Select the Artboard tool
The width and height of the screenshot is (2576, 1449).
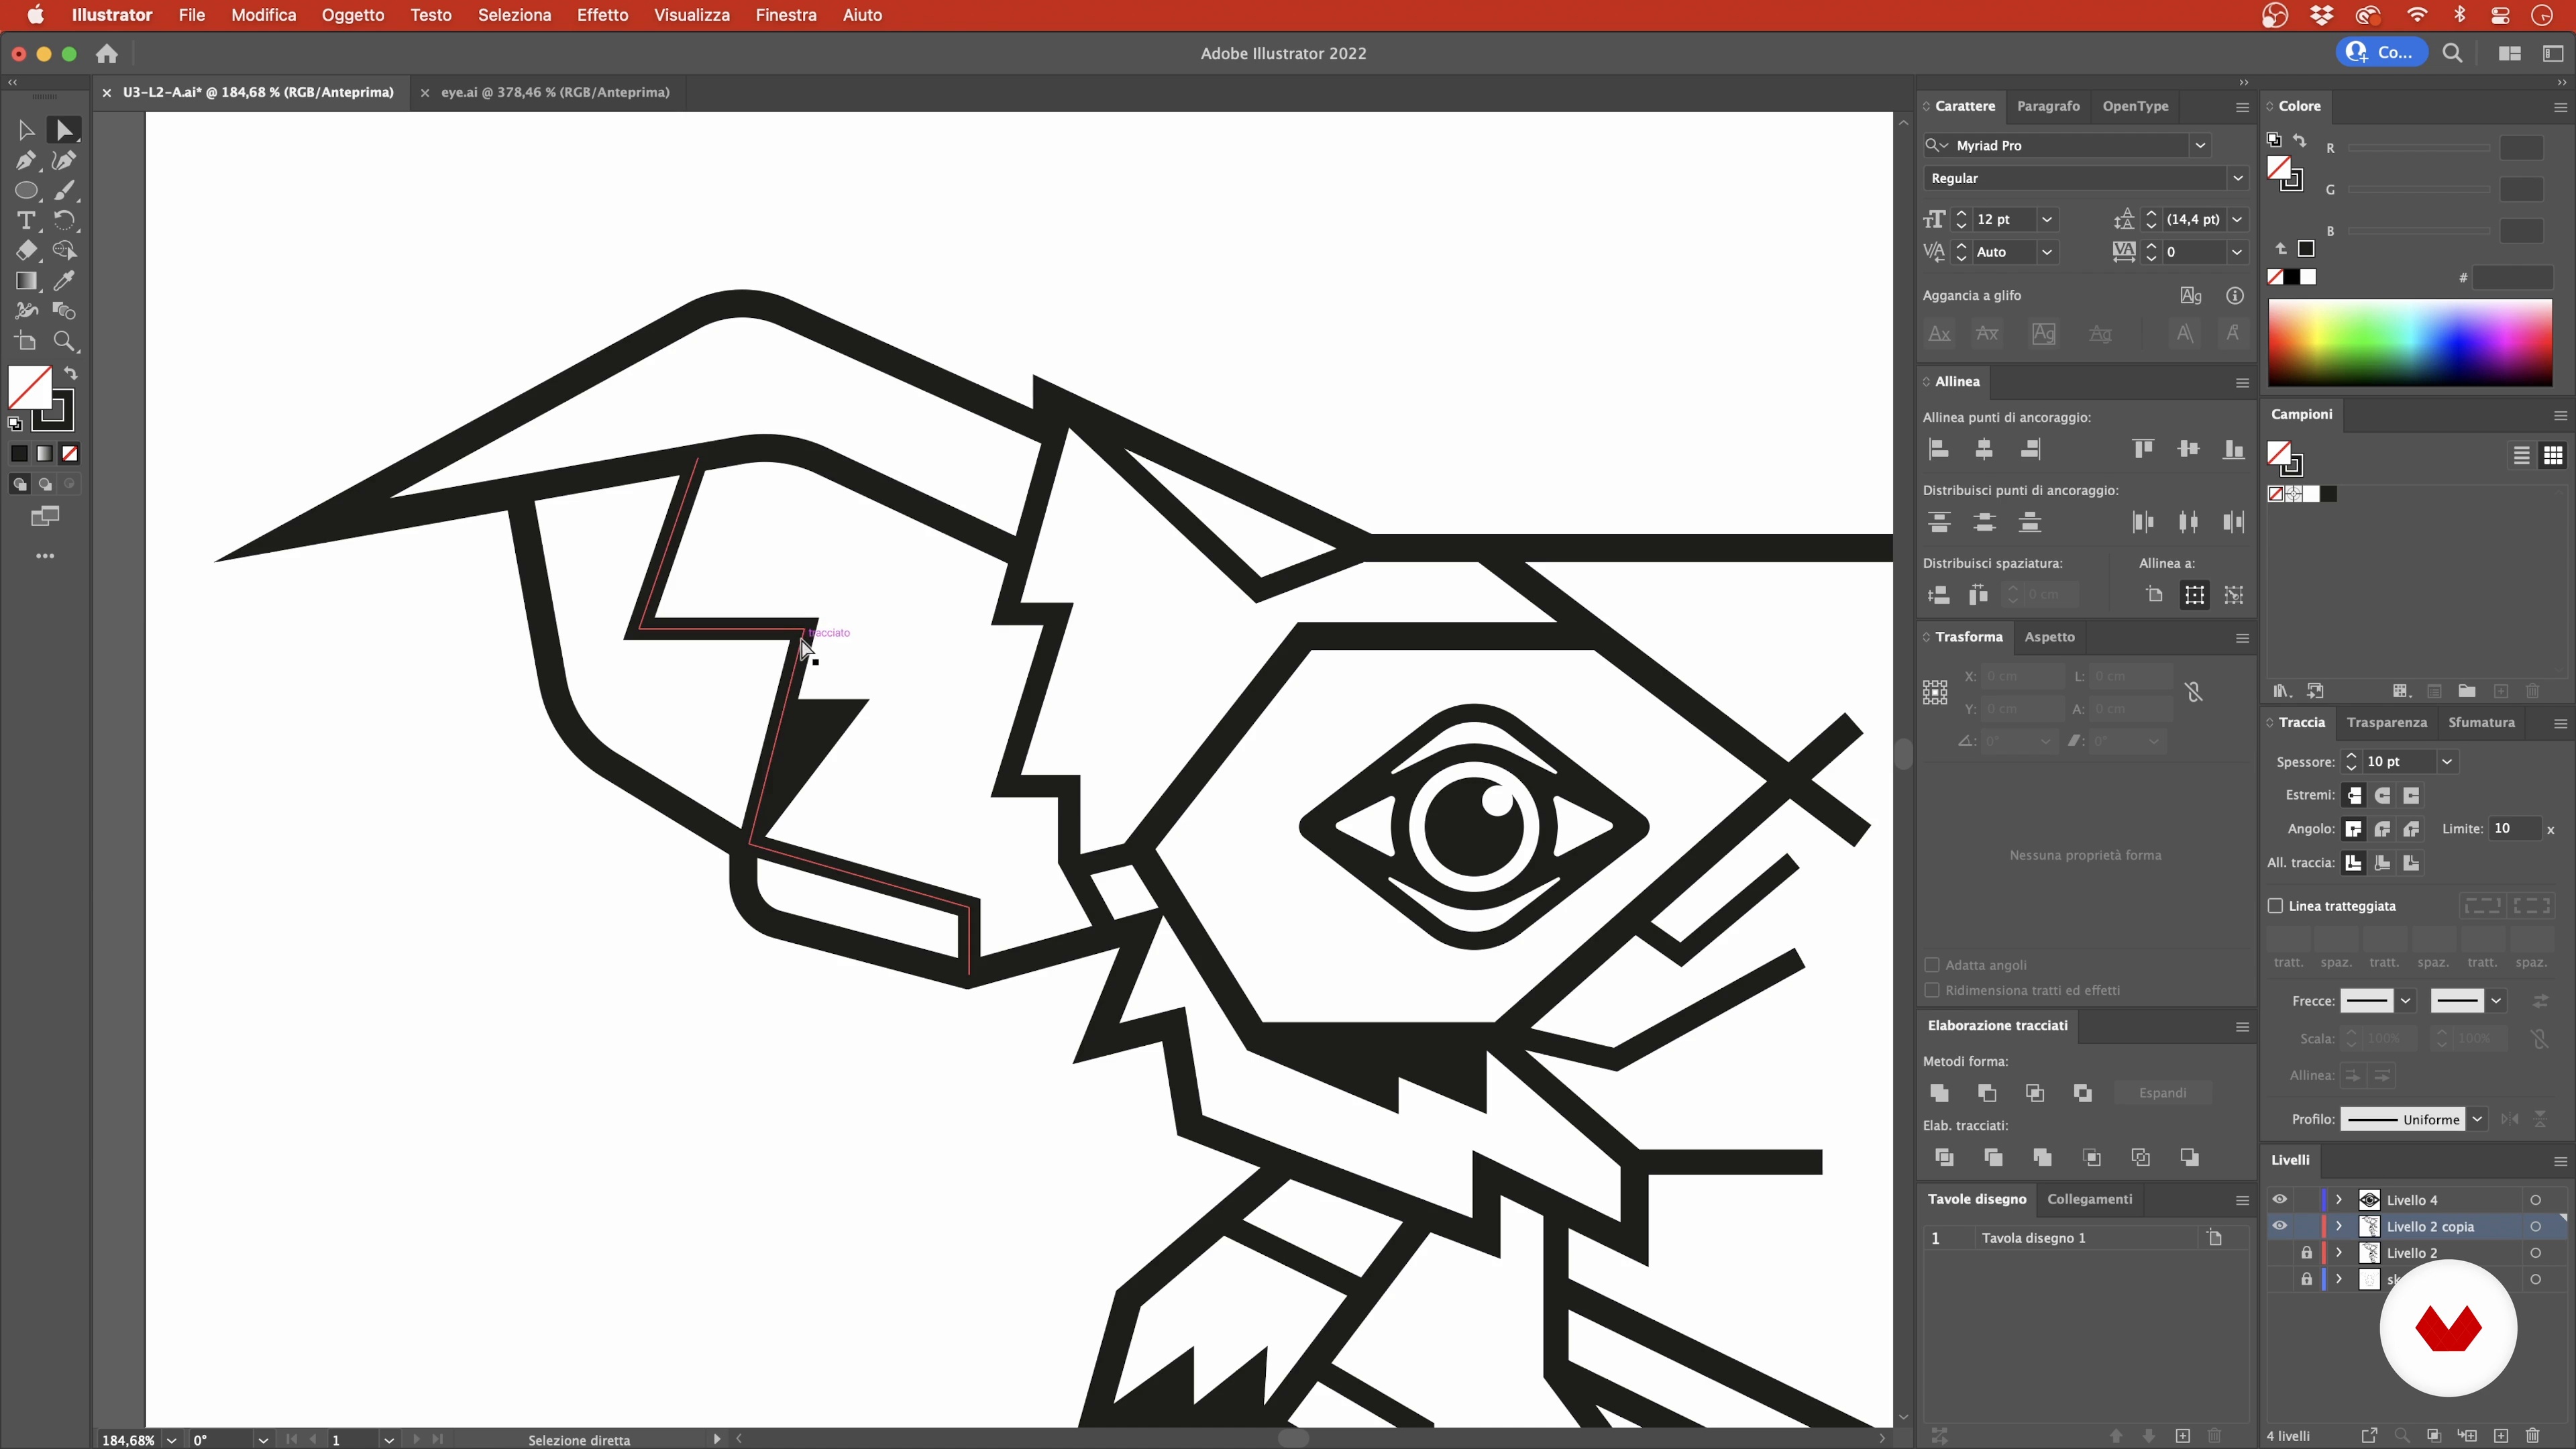(x=26, y=341)
